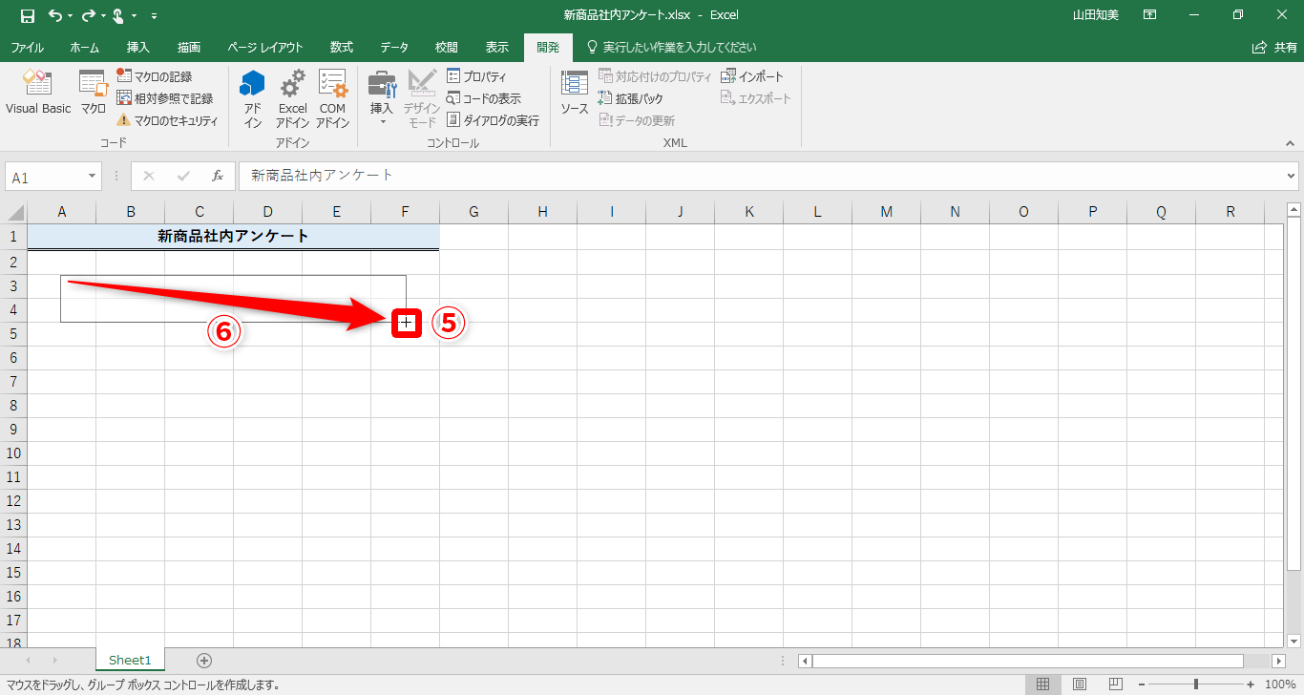Screen dimensions: 1304x695
Task: Expand the Name Box dropdown
Action: pos(93,177)
